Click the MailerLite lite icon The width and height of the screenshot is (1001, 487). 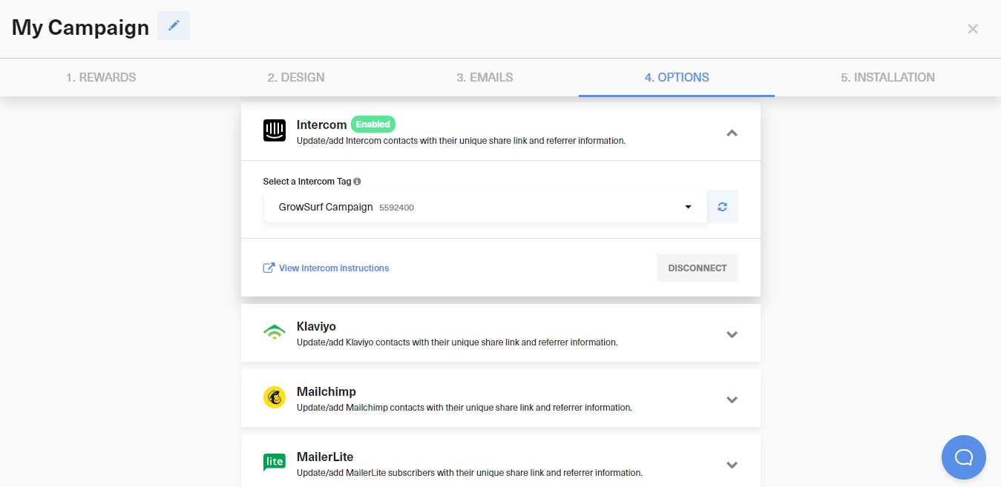pos(274,462)
